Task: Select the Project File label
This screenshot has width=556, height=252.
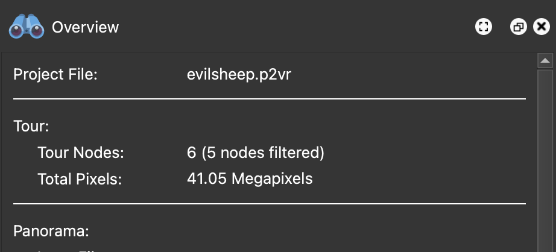Action: pos(55,75)
